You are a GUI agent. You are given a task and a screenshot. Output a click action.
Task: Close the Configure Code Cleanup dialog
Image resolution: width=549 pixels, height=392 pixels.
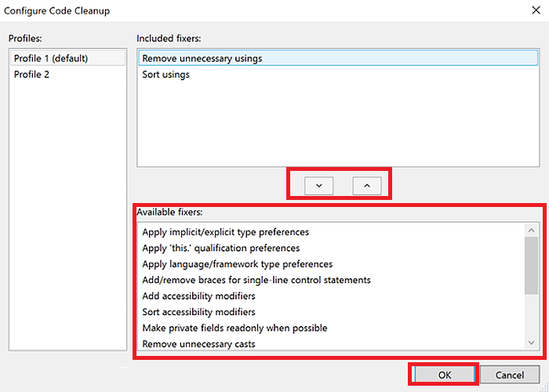coord(536,10)
